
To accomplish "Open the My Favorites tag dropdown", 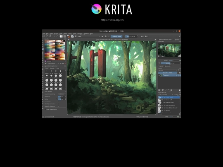I will pyautogui.click(x=166, y=95).
